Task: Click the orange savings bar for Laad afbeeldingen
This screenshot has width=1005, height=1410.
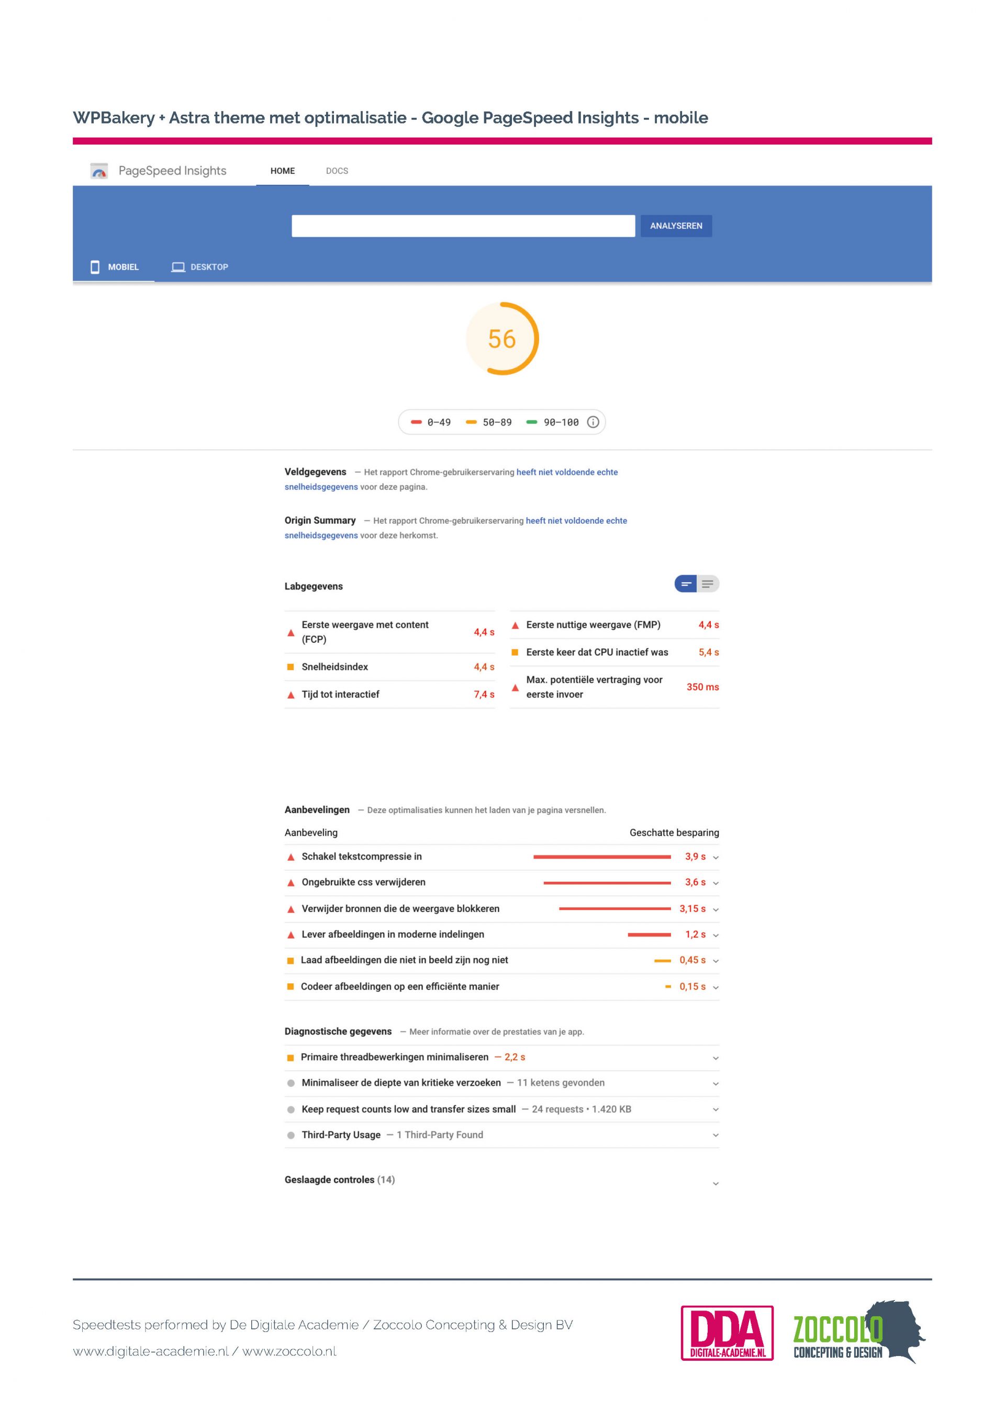Action: 663,961
